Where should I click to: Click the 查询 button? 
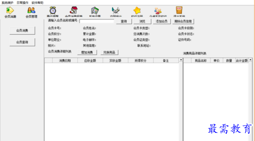click(124, 21)
